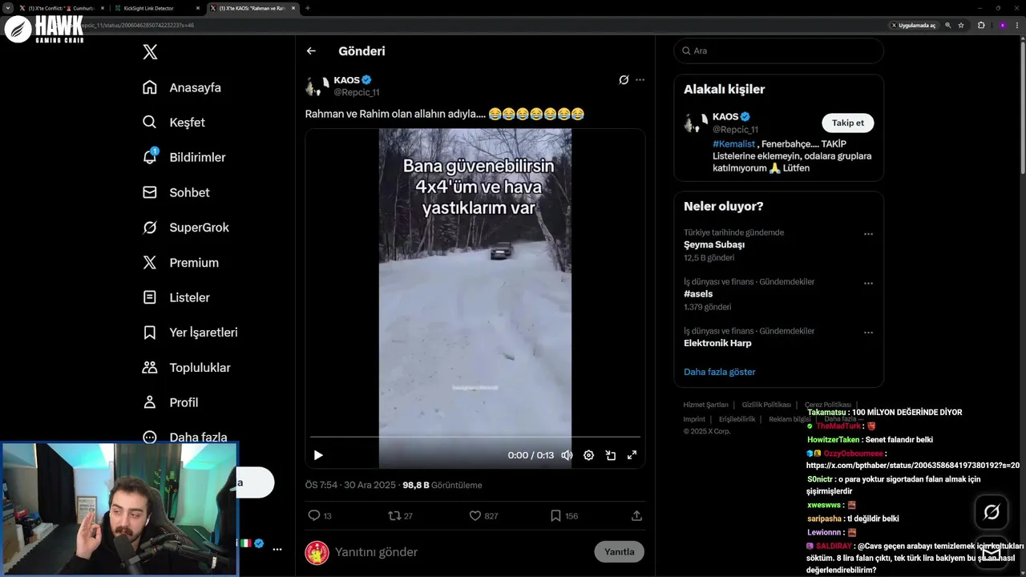Toggle picture-in-picture for the video

click(x=610, y=455)
